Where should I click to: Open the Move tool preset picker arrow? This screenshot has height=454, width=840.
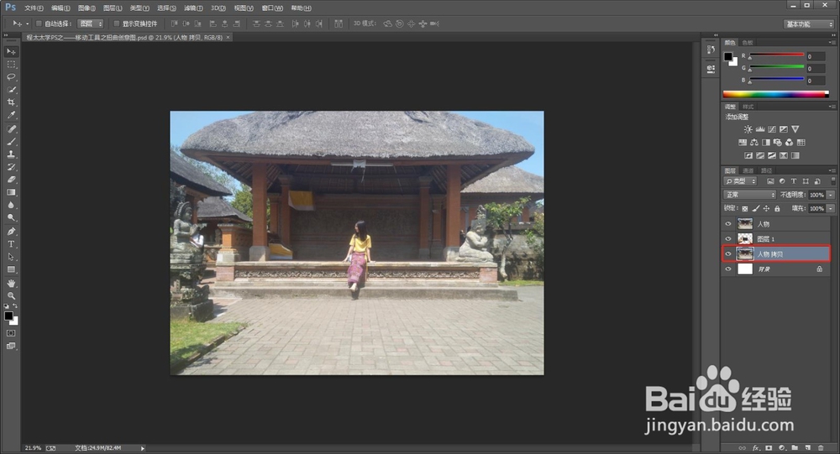[28, 23]
